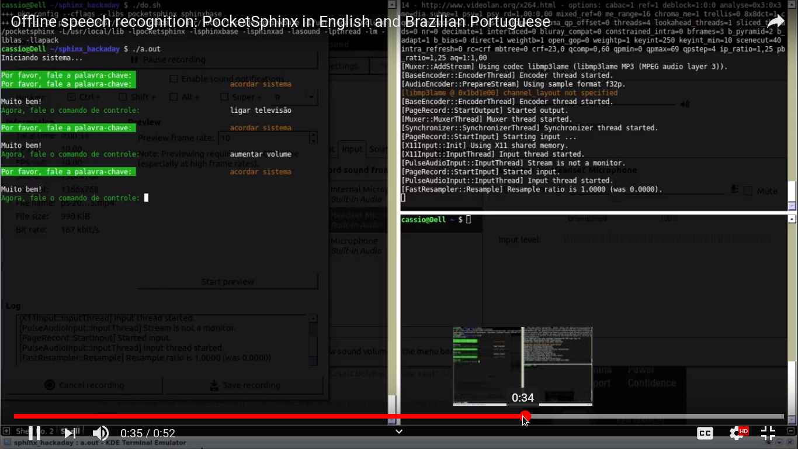Click 'ligar televisão' in the terminal output

pyautogui.click(x=261, y=110)
